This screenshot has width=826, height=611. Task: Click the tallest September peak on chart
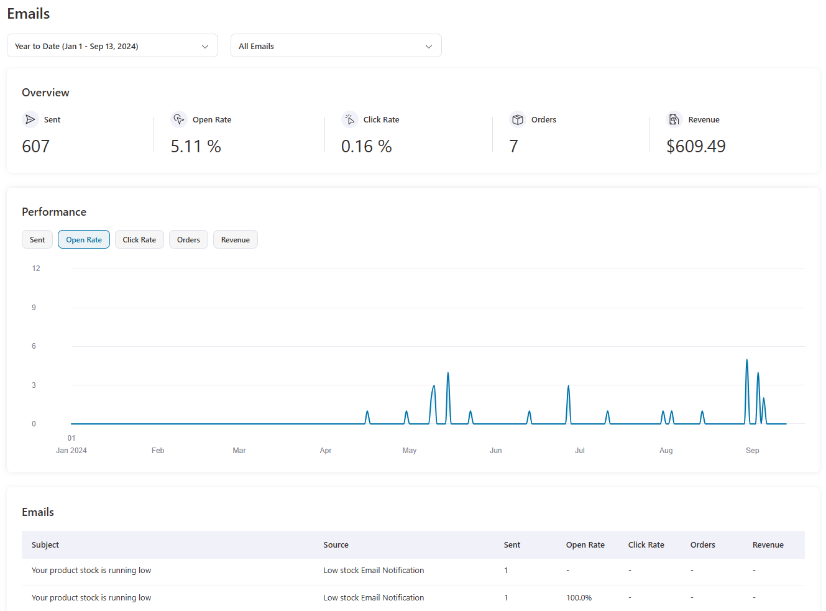pyautogui.click(x=746, y=361)
